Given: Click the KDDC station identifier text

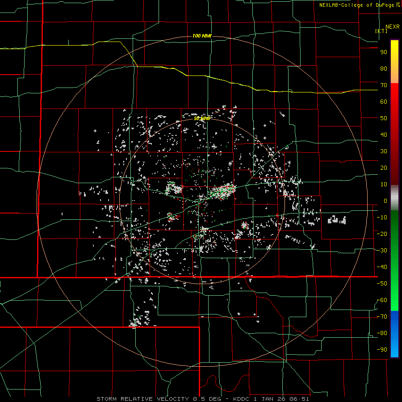Looking at the screenshot, I should [242, 399].
